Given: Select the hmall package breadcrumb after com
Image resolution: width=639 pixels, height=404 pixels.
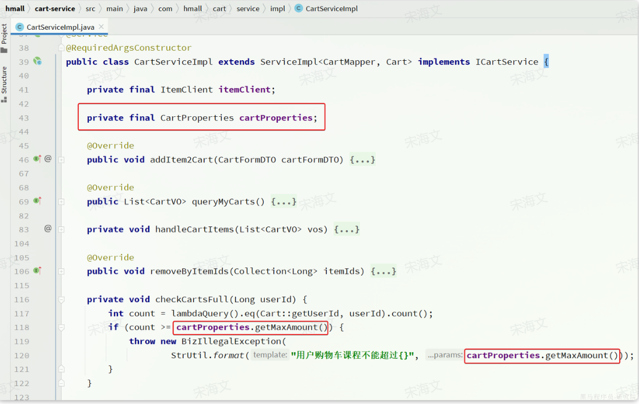Looking at the screenshot, I should coord(192,8).
